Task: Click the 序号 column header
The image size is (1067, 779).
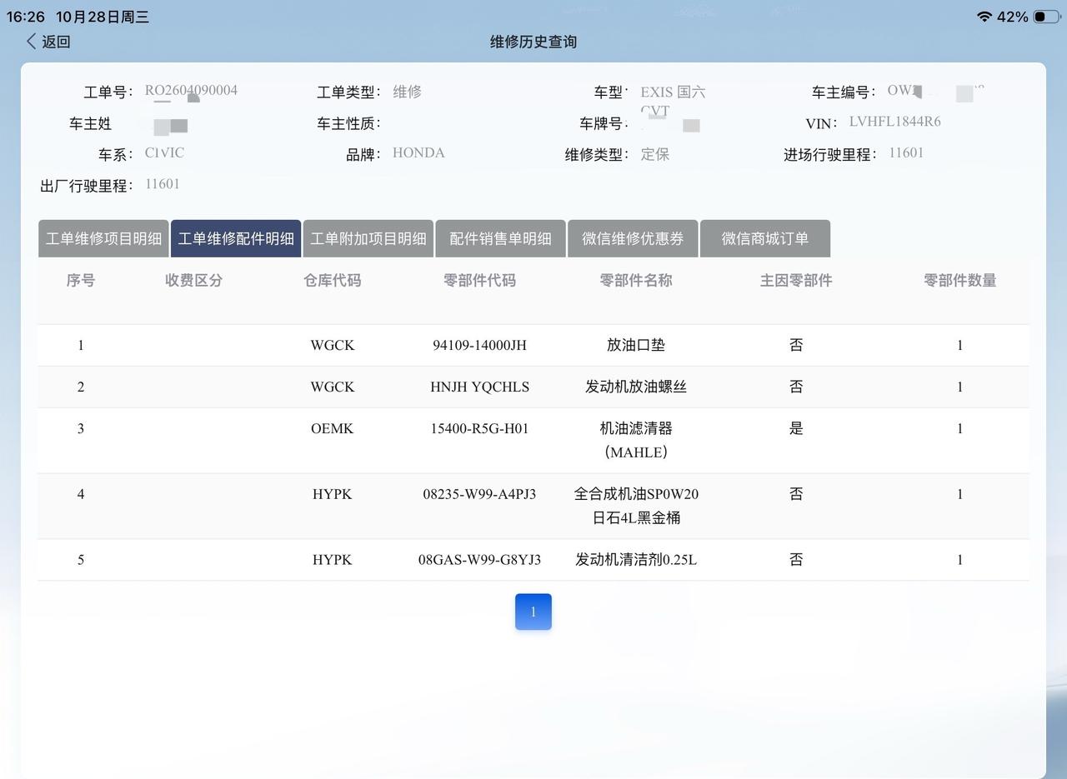Action: pyautogui.click(x=81, y=281)
